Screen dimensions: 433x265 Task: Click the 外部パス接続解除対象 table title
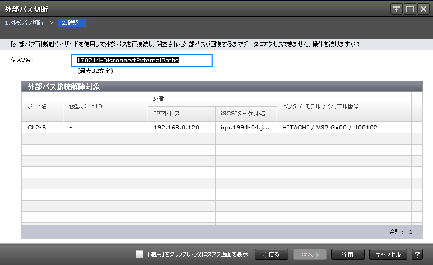pos(64,87)
